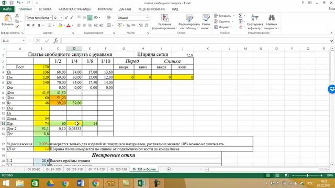Click the Decrease indent icon

tap(96, 26)
